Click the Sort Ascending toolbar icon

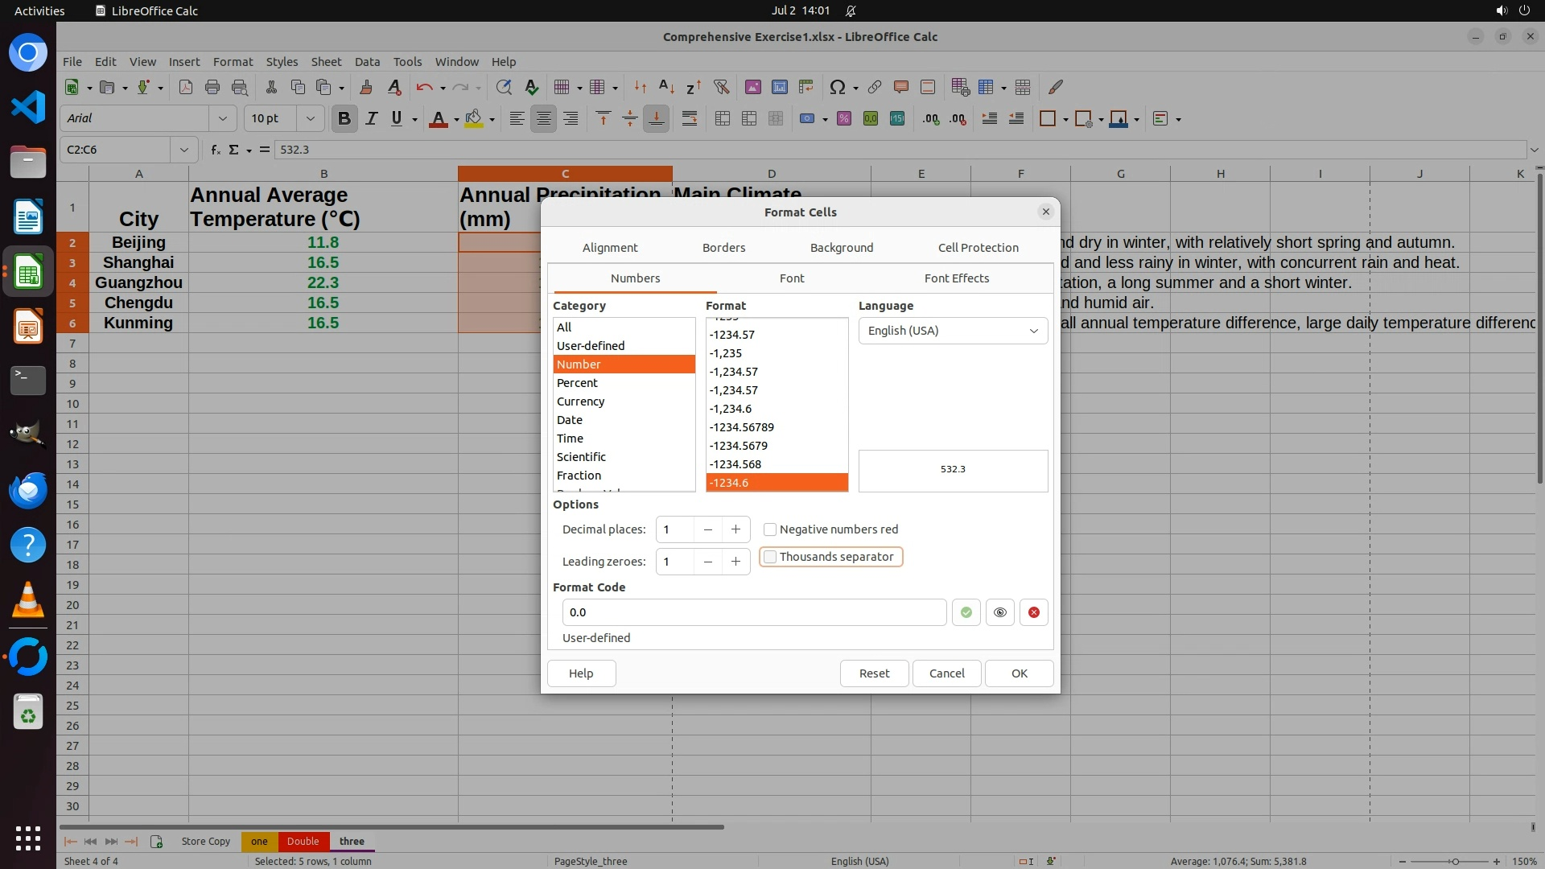(666, 87)
